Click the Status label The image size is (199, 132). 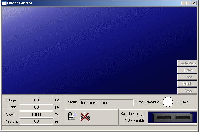[73, 102]
